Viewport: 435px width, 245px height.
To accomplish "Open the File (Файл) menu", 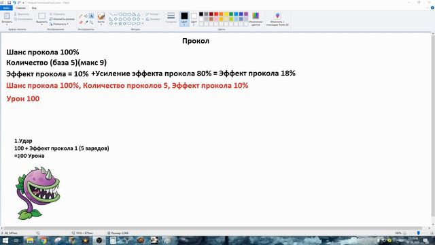I will (6, 8).
